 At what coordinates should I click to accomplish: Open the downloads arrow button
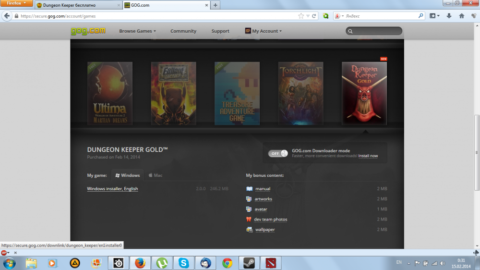449,16
